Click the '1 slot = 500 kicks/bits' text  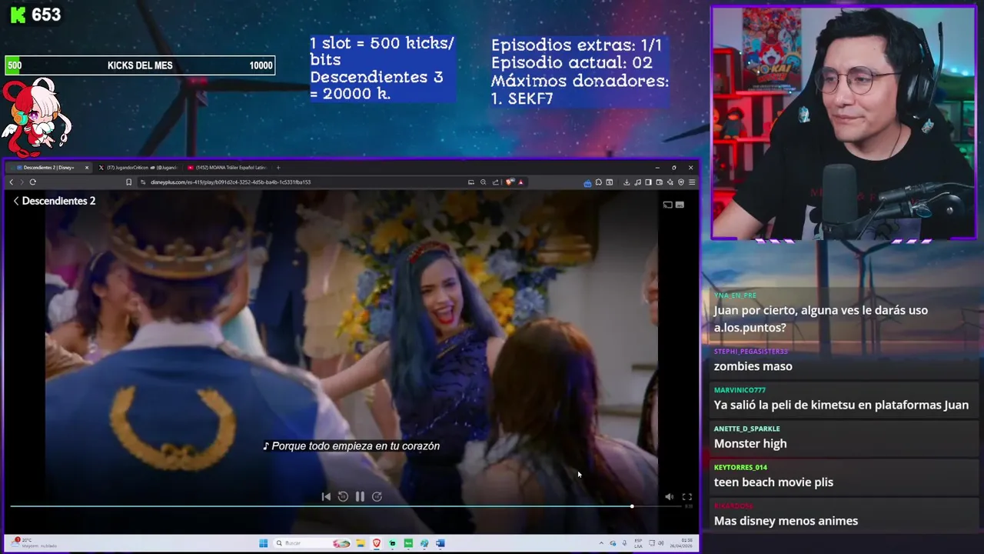click(x=382, y=51)
